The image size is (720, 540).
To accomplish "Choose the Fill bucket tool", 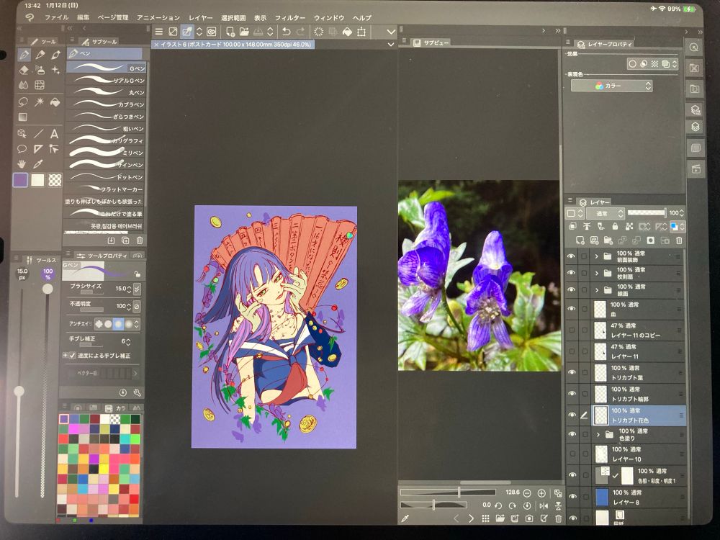I will click(x=55, y=102).
